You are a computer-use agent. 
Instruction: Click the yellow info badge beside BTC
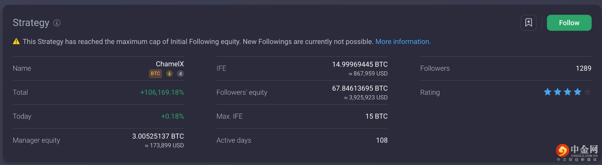pyautogui.click(x=169, y=74)
